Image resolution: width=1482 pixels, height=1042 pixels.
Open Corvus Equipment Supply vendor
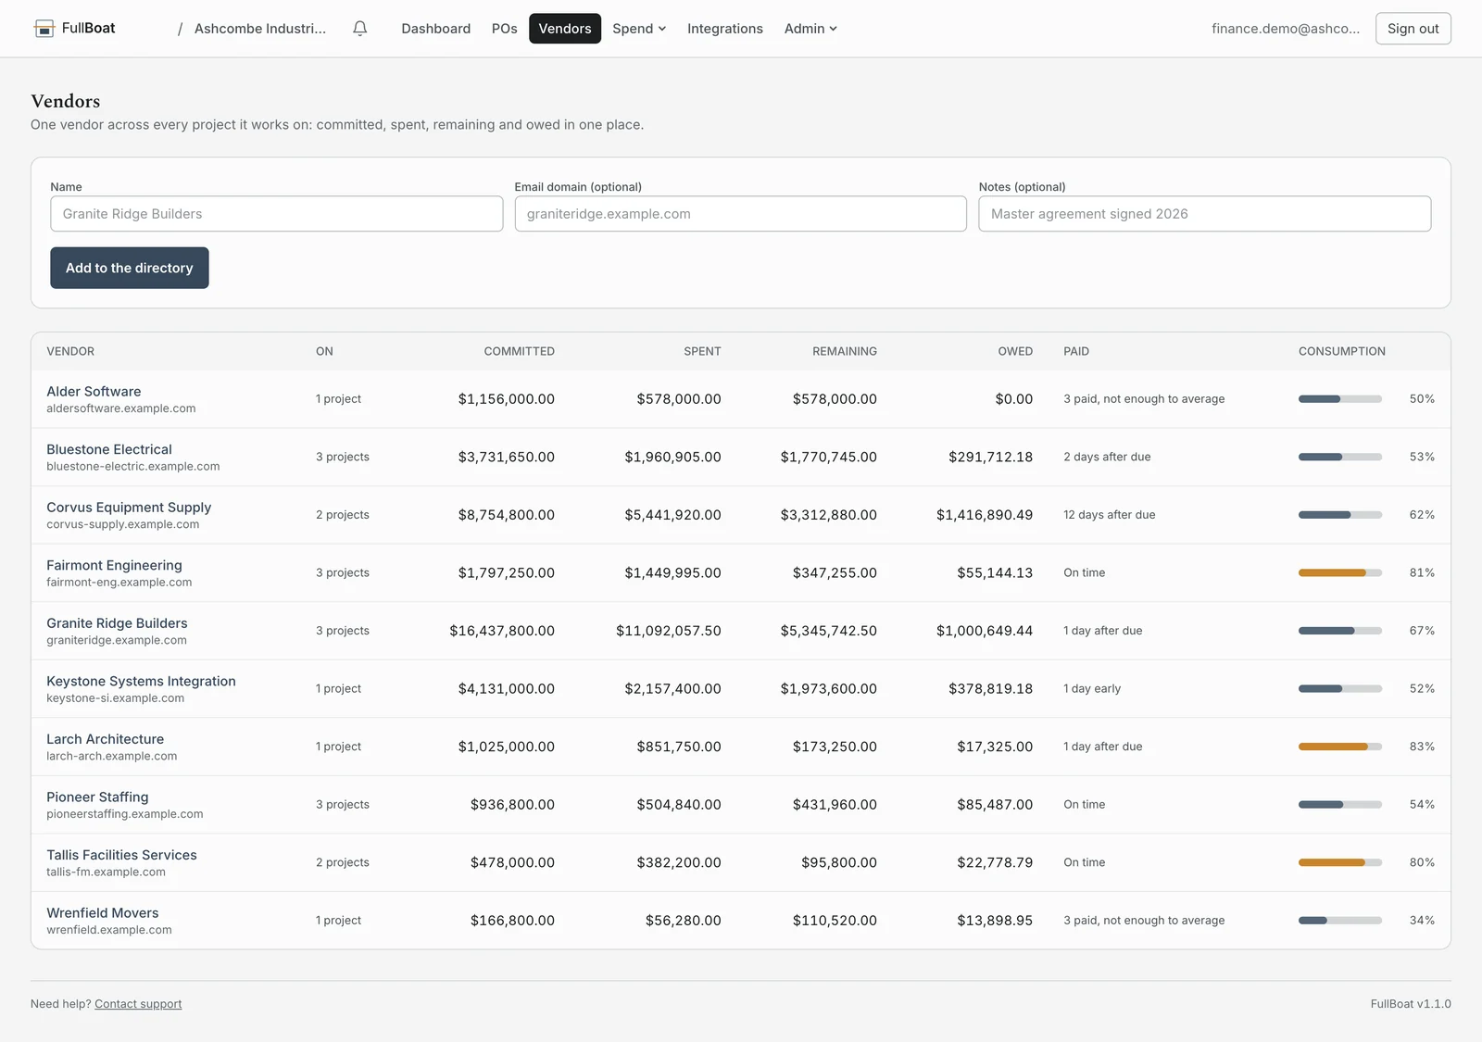[x=129, y=508]
